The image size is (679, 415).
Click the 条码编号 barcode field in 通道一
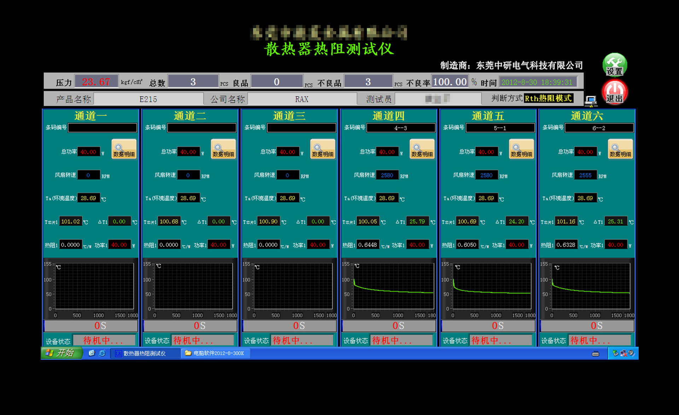[x=102, y=128]
